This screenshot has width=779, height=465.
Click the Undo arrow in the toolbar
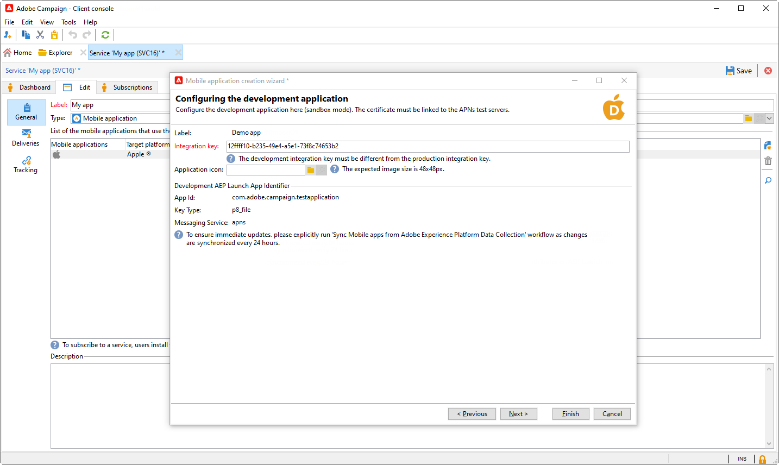click(x=73, y=35)
